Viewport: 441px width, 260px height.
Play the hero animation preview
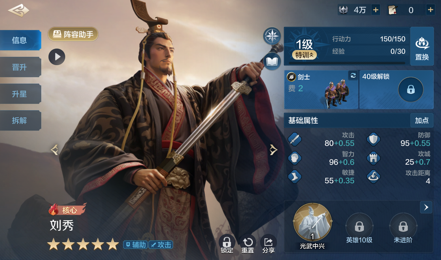[x=57, y=57]
